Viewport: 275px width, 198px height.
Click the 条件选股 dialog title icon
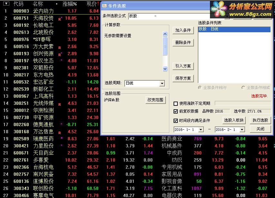[x=105, y=6]
